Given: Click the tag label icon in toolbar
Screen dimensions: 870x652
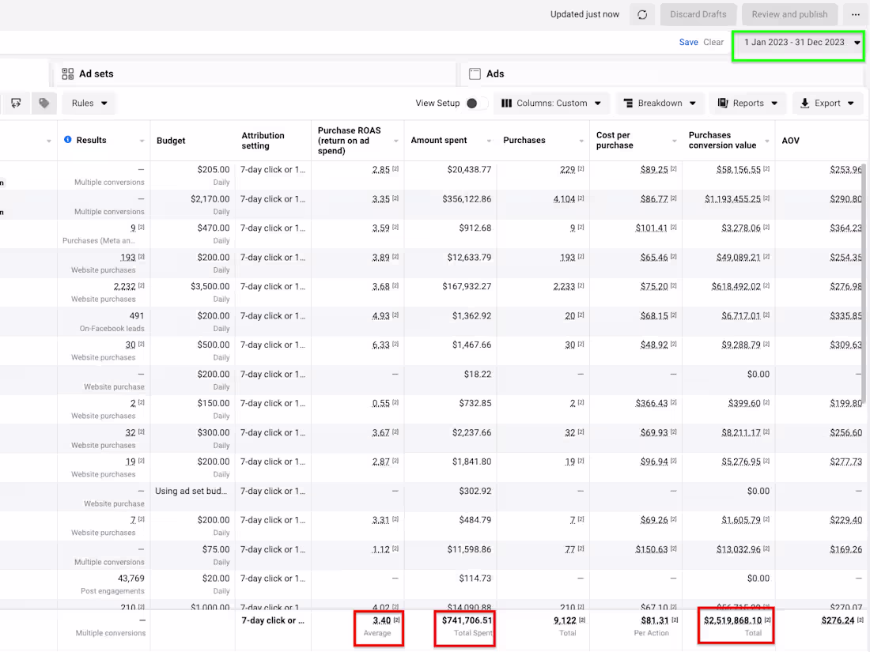Looking at the screenshot, I should (x=43, y=103).
